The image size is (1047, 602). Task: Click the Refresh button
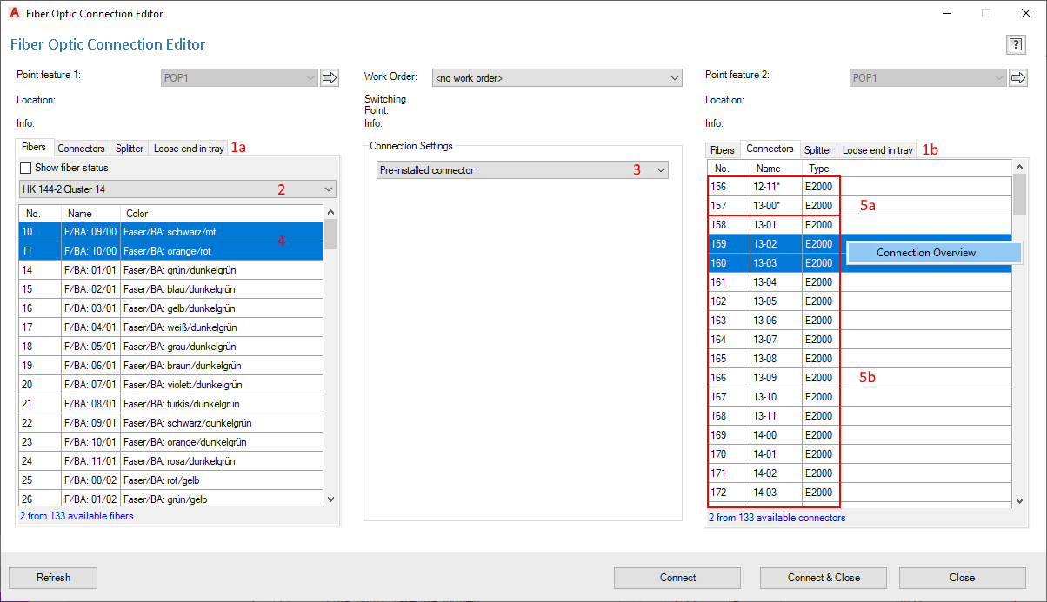tap(53, 578)
